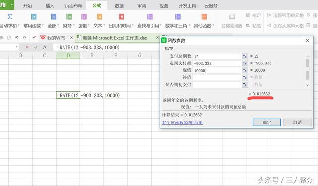Switch to the 云服务 ribbon tab
This screenshot has width=318, height=186.
211,6
